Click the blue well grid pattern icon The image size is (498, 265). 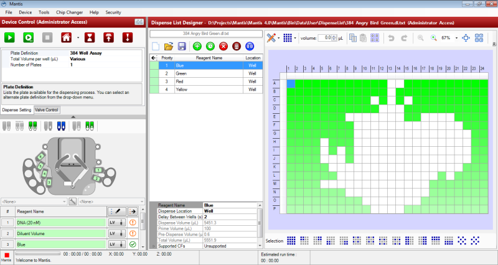point(288,38)
